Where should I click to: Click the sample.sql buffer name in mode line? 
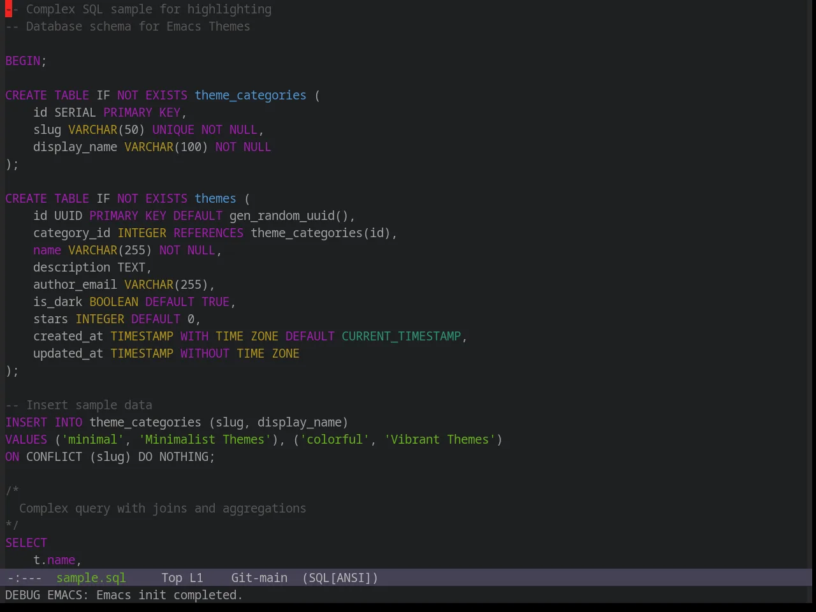coord(91,578)
